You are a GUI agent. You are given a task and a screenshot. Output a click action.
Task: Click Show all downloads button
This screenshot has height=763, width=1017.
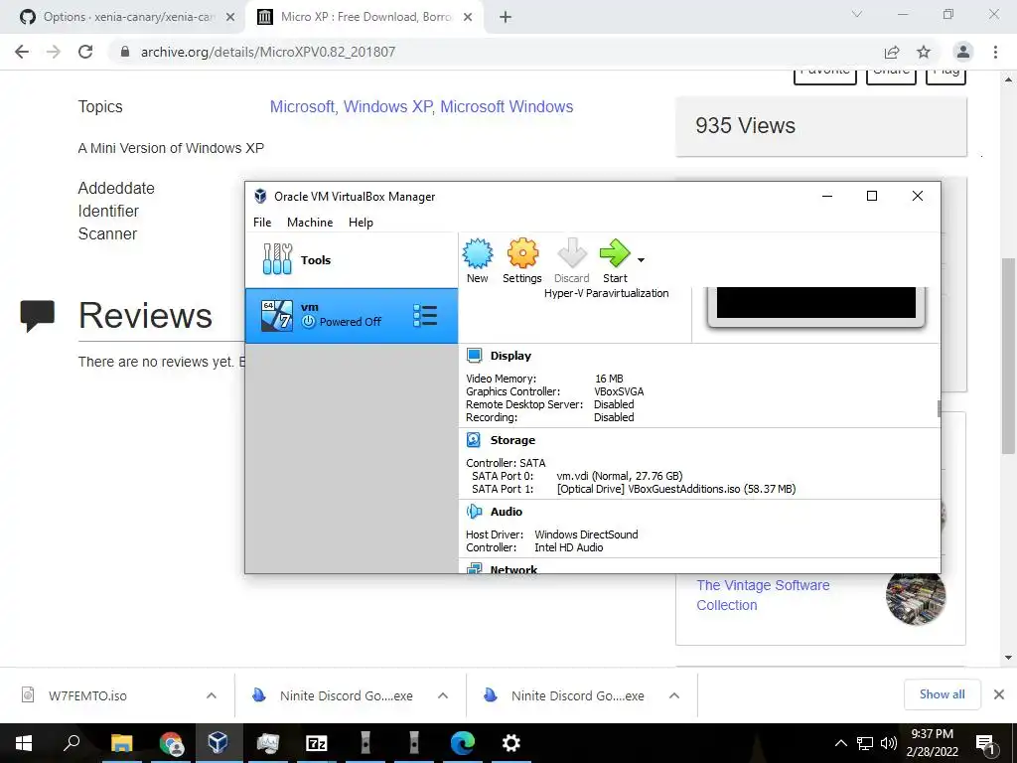942,694
